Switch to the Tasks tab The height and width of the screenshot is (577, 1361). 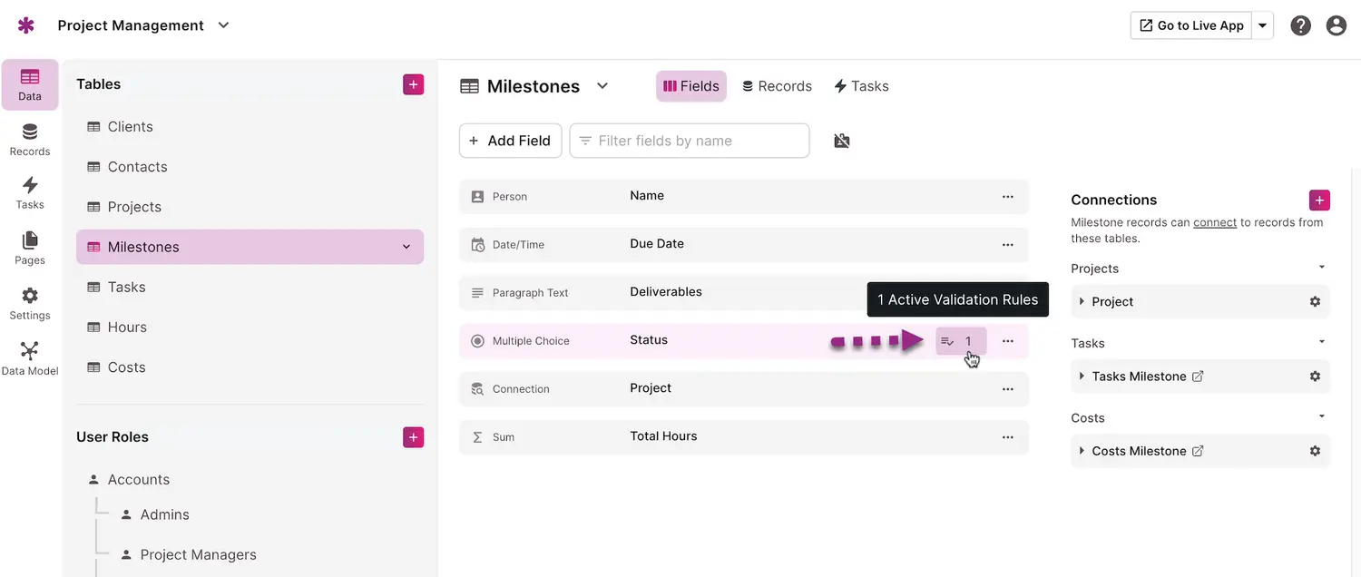861,86
